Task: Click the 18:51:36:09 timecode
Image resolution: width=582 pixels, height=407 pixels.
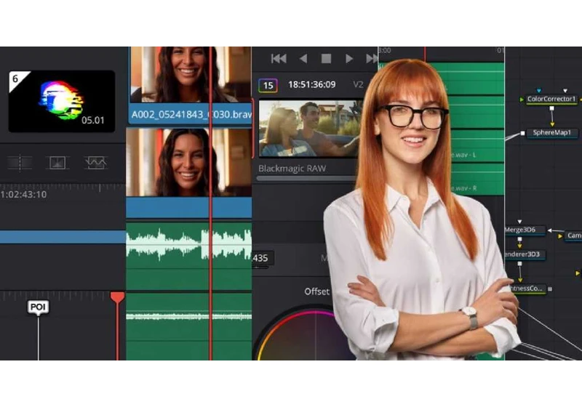Action: pyautogui.click(x=312, y=84)
